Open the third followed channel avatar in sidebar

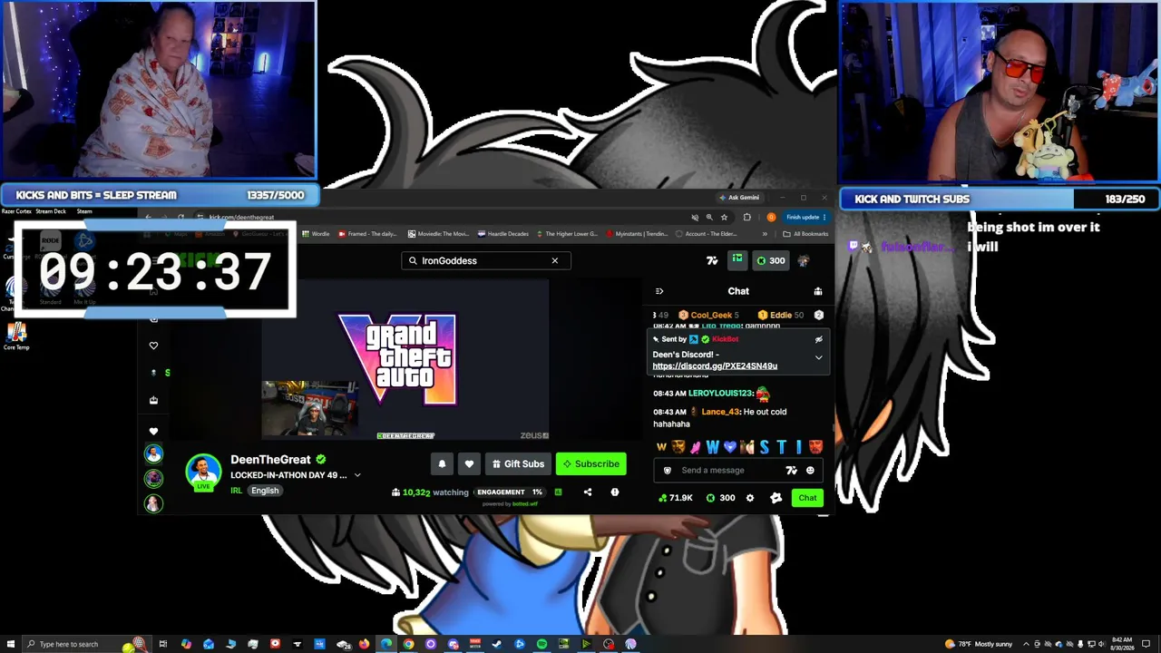[x=153, y=503]
